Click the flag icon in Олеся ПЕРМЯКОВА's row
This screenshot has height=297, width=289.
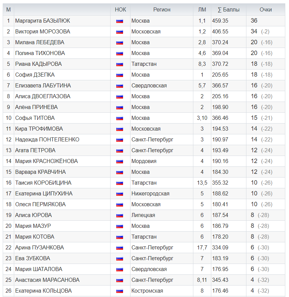(119, 205)
